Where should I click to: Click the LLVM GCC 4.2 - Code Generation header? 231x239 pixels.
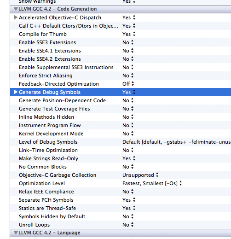[x=121, y=9]
